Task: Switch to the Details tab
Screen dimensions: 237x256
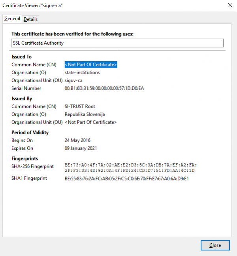Action: coord(30,19)
